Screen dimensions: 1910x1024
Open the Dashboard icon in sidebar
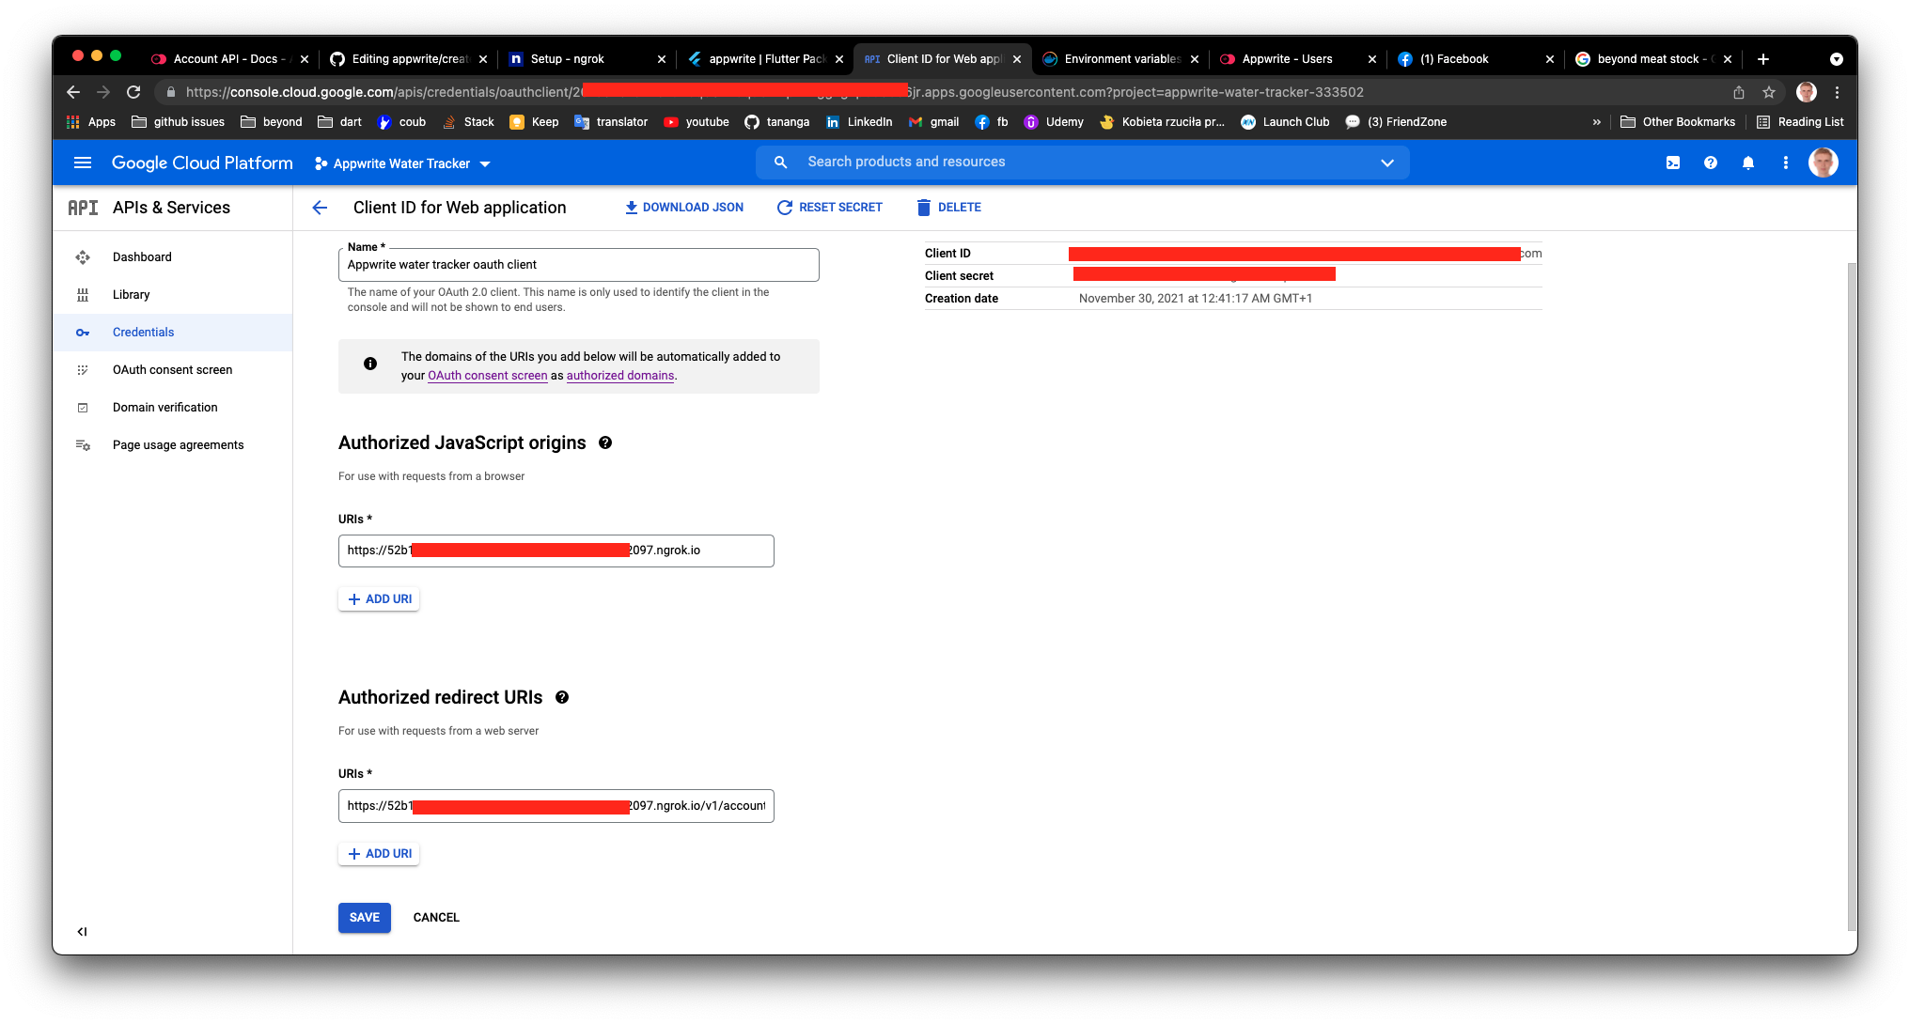coord(83,256)
